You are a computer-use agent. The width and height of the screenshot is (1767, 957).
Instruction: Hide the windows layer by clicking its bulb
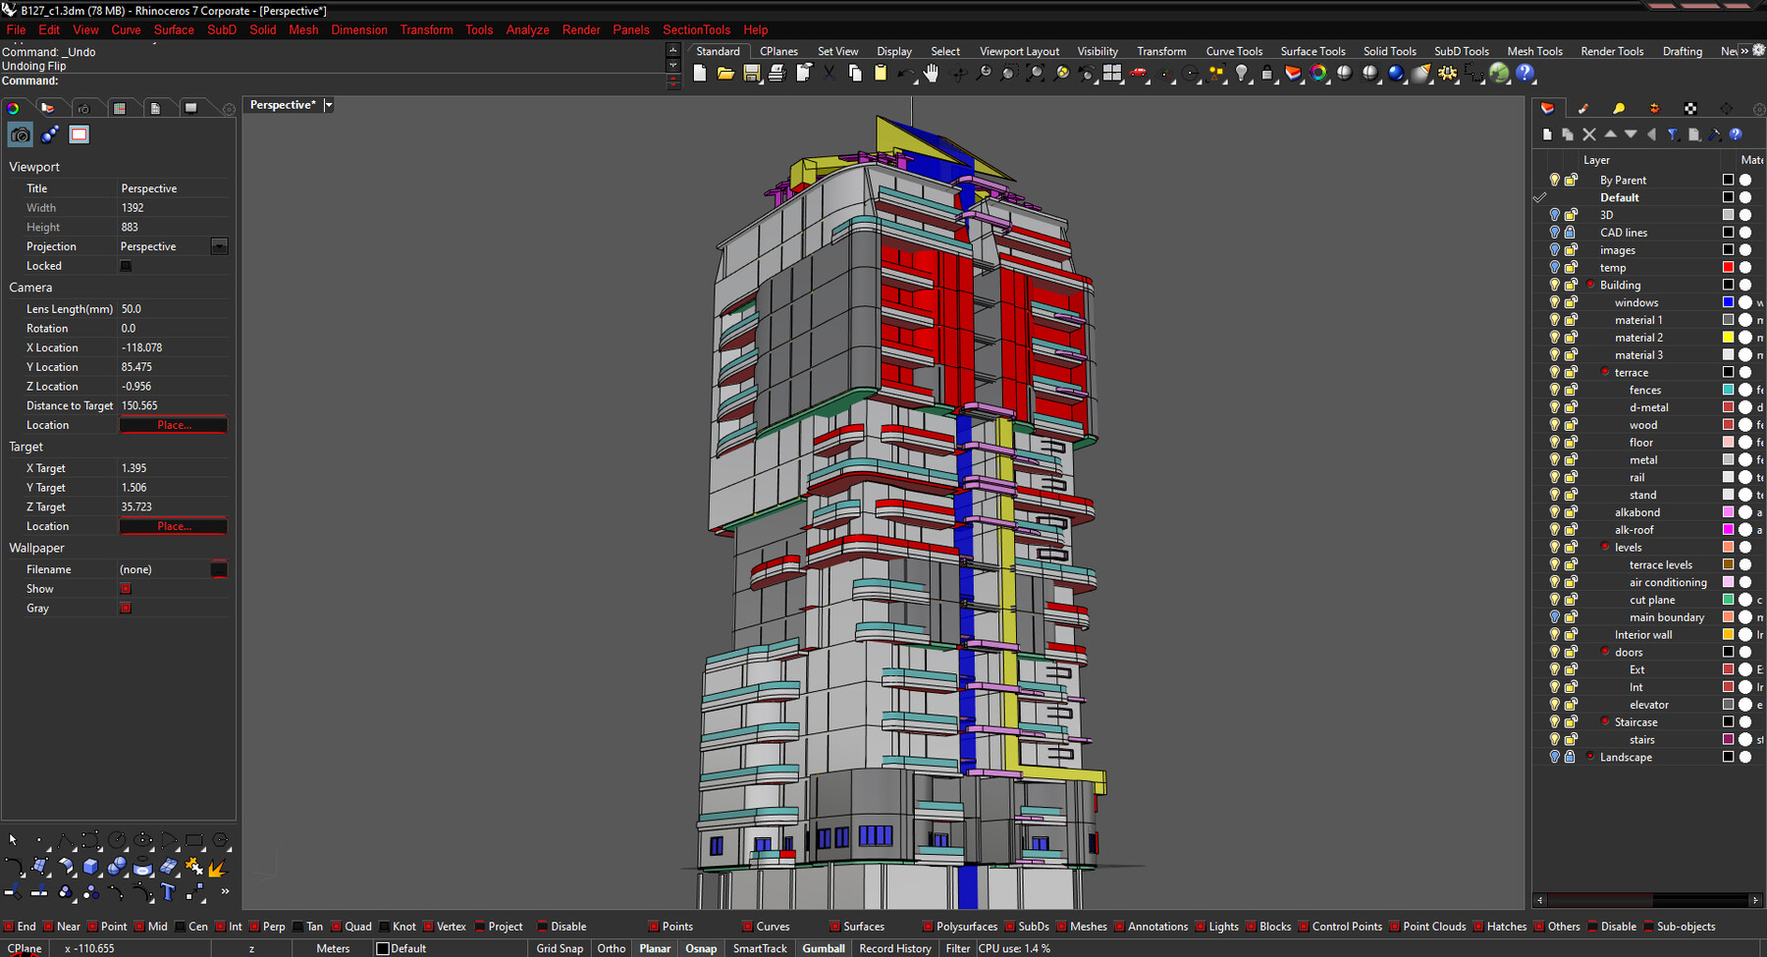coord(1554,302)
